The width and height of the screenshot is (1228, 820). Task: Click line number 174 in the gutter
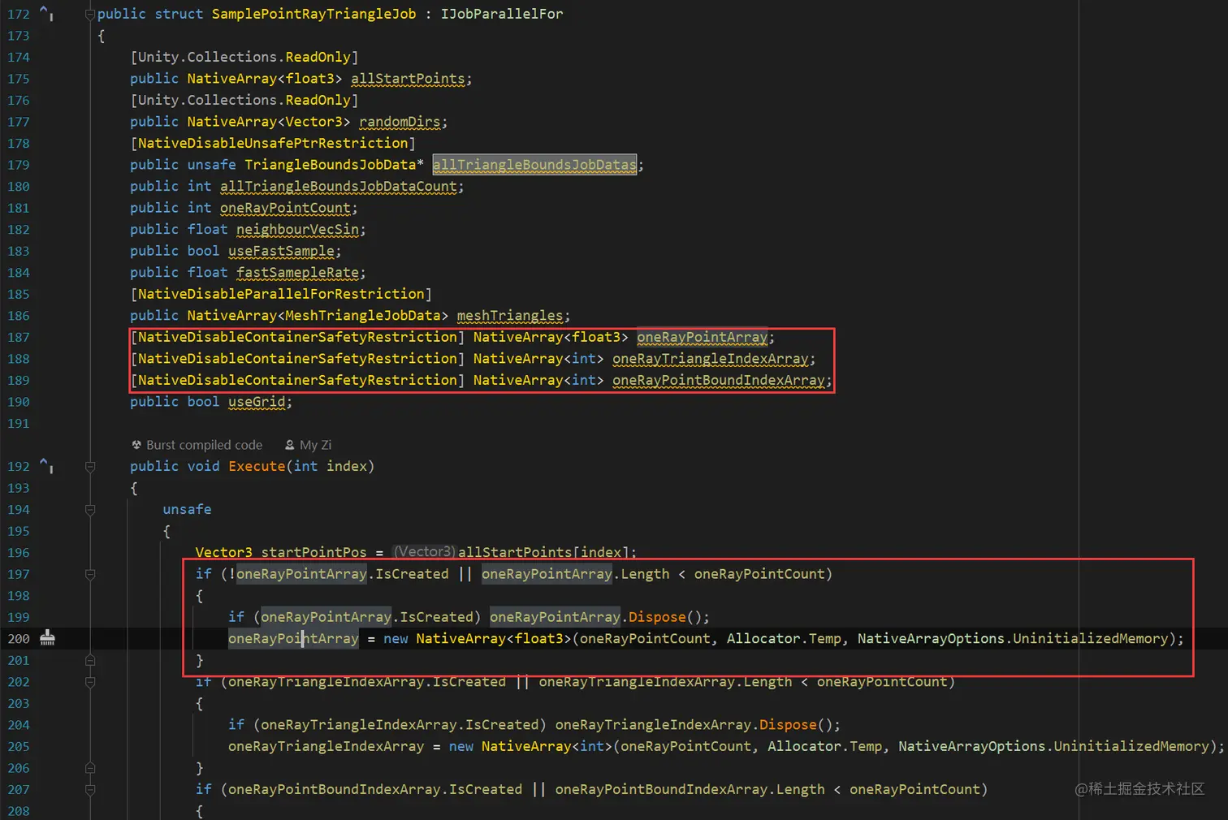click(x=19, y=57)
